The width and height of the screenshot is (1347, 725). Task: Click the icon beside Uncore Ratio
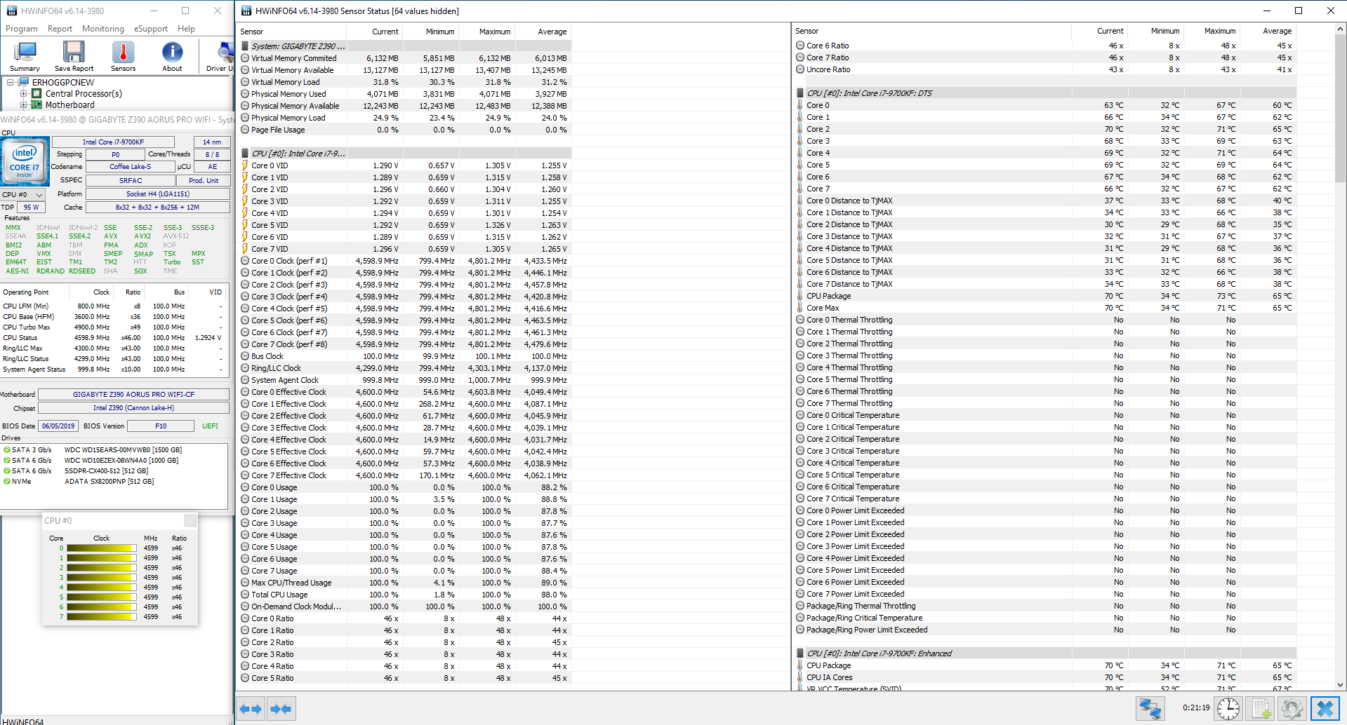(x=800, y=69)
